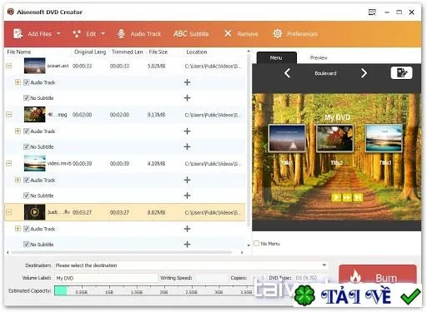This screenshot has height=312, width=427.
Task: Select the Title 2 thumbnail in the DVD menu
Action: (x=335, y=138)
